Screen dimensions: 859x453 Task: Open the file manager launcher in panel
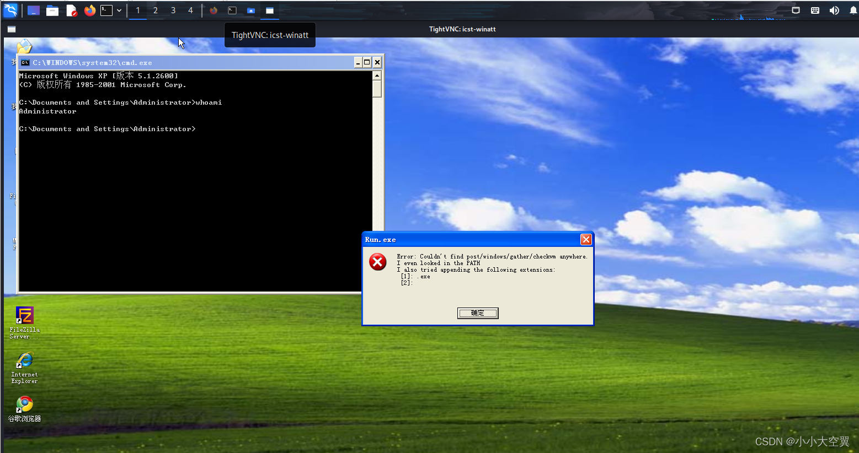pos(52,10)
